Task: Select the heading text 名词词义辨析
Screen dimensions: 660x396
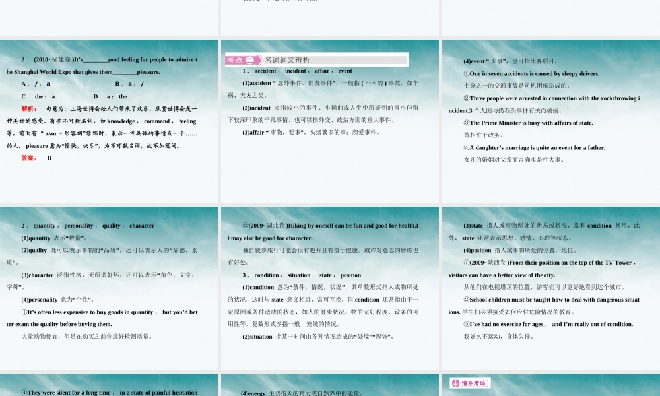Action: pos(287,60)
